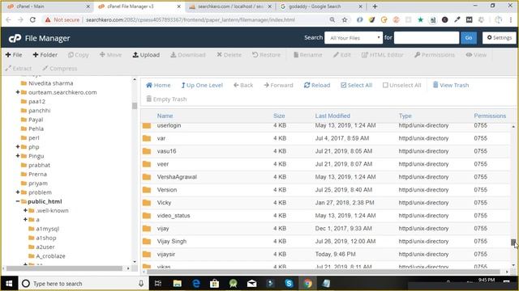Open the All Your Files dropdown
The height and width of the screenshot is (291, 519).
pos(354,38)
